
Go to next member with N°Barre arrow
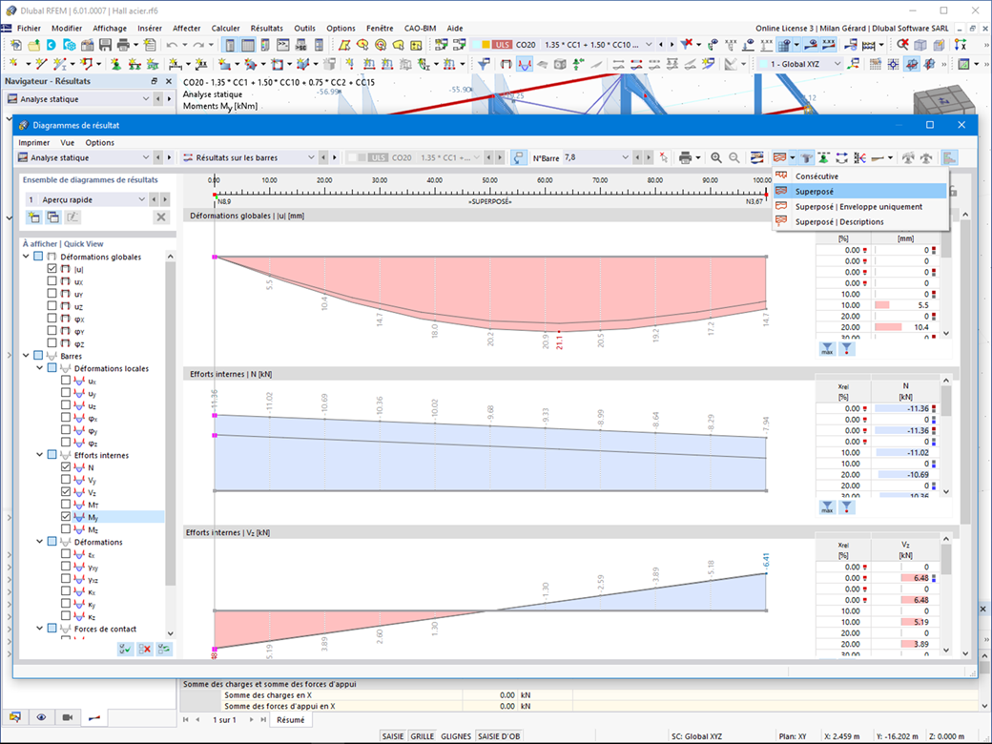tap(649, 157)
